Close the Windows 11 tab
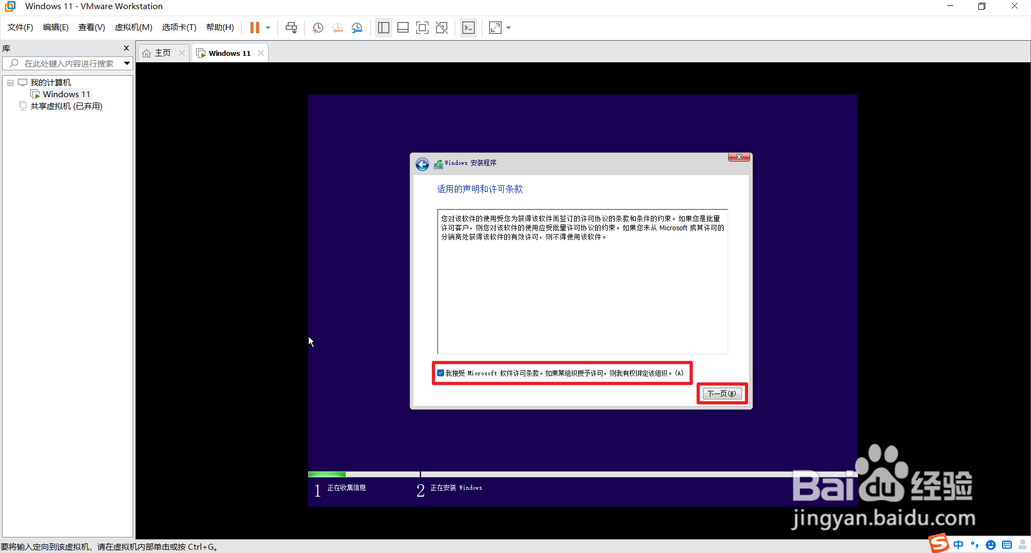 (260, 53)
